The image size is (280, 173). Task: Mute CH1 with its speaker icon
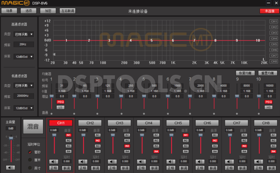[x=54, y=161]
